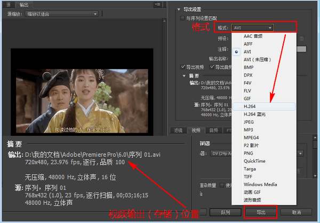Click scroll-up arrow of settings panel scrollbar

315,138
